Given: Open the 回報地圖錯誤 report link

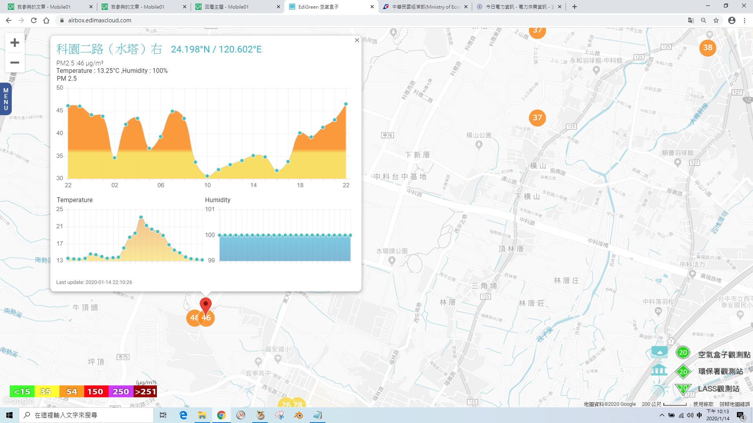Looking at the screenshot, I should (735, 404).
